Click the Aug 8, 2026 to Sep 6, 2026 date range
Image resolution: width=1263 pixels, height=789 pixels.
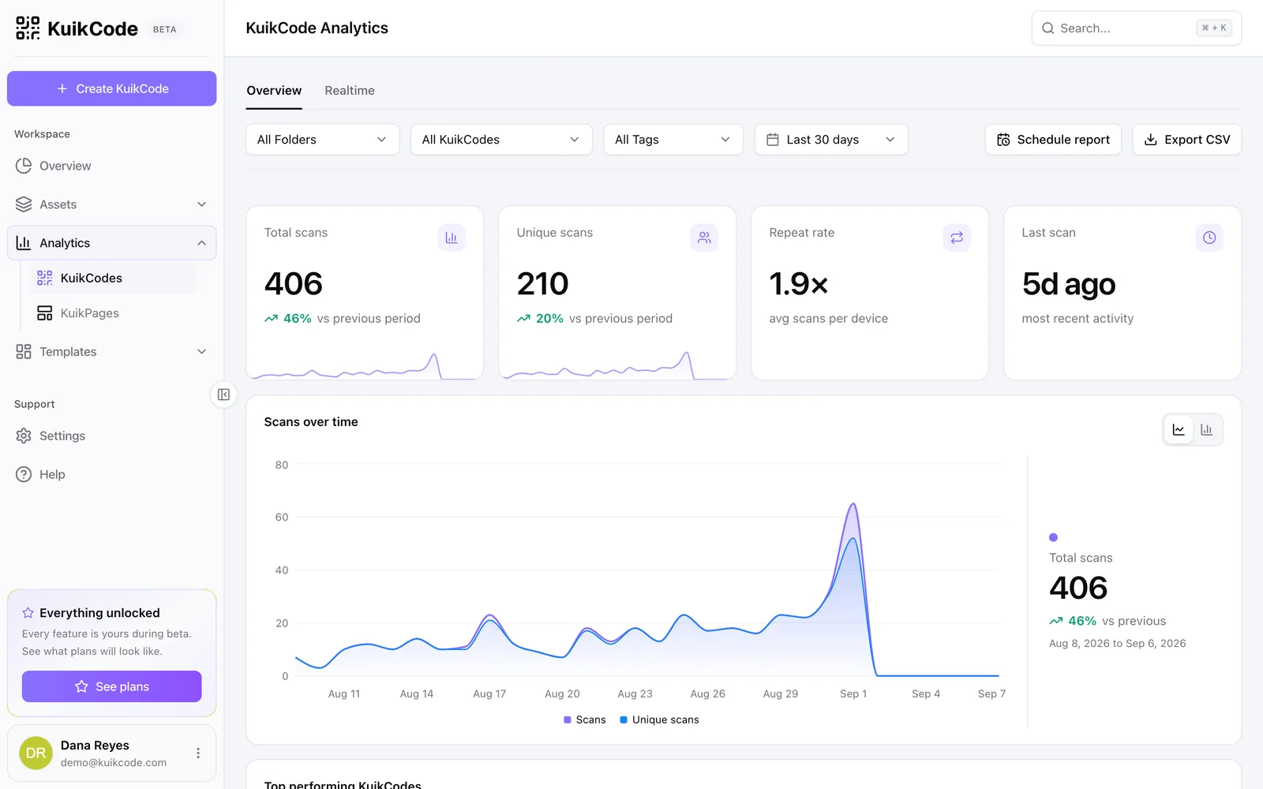[1117, 644]
